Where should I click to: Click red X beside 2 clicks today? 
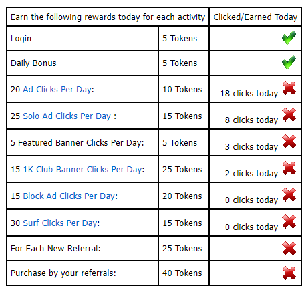tap(289, 168)
